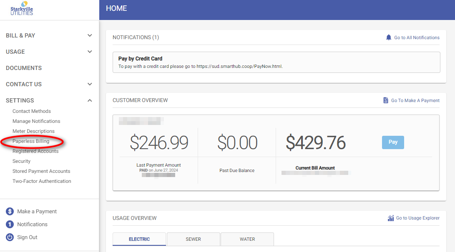Click the bill document icon beside Make A Payment
The height and width of the screenshot is (252, 455).
pos(386,100)
